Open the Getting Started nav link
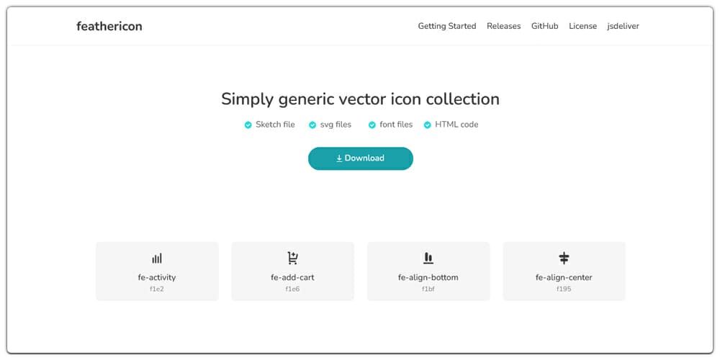Viewport: 720px width, 360px height. pyautogui.click(x=446, y=26)
